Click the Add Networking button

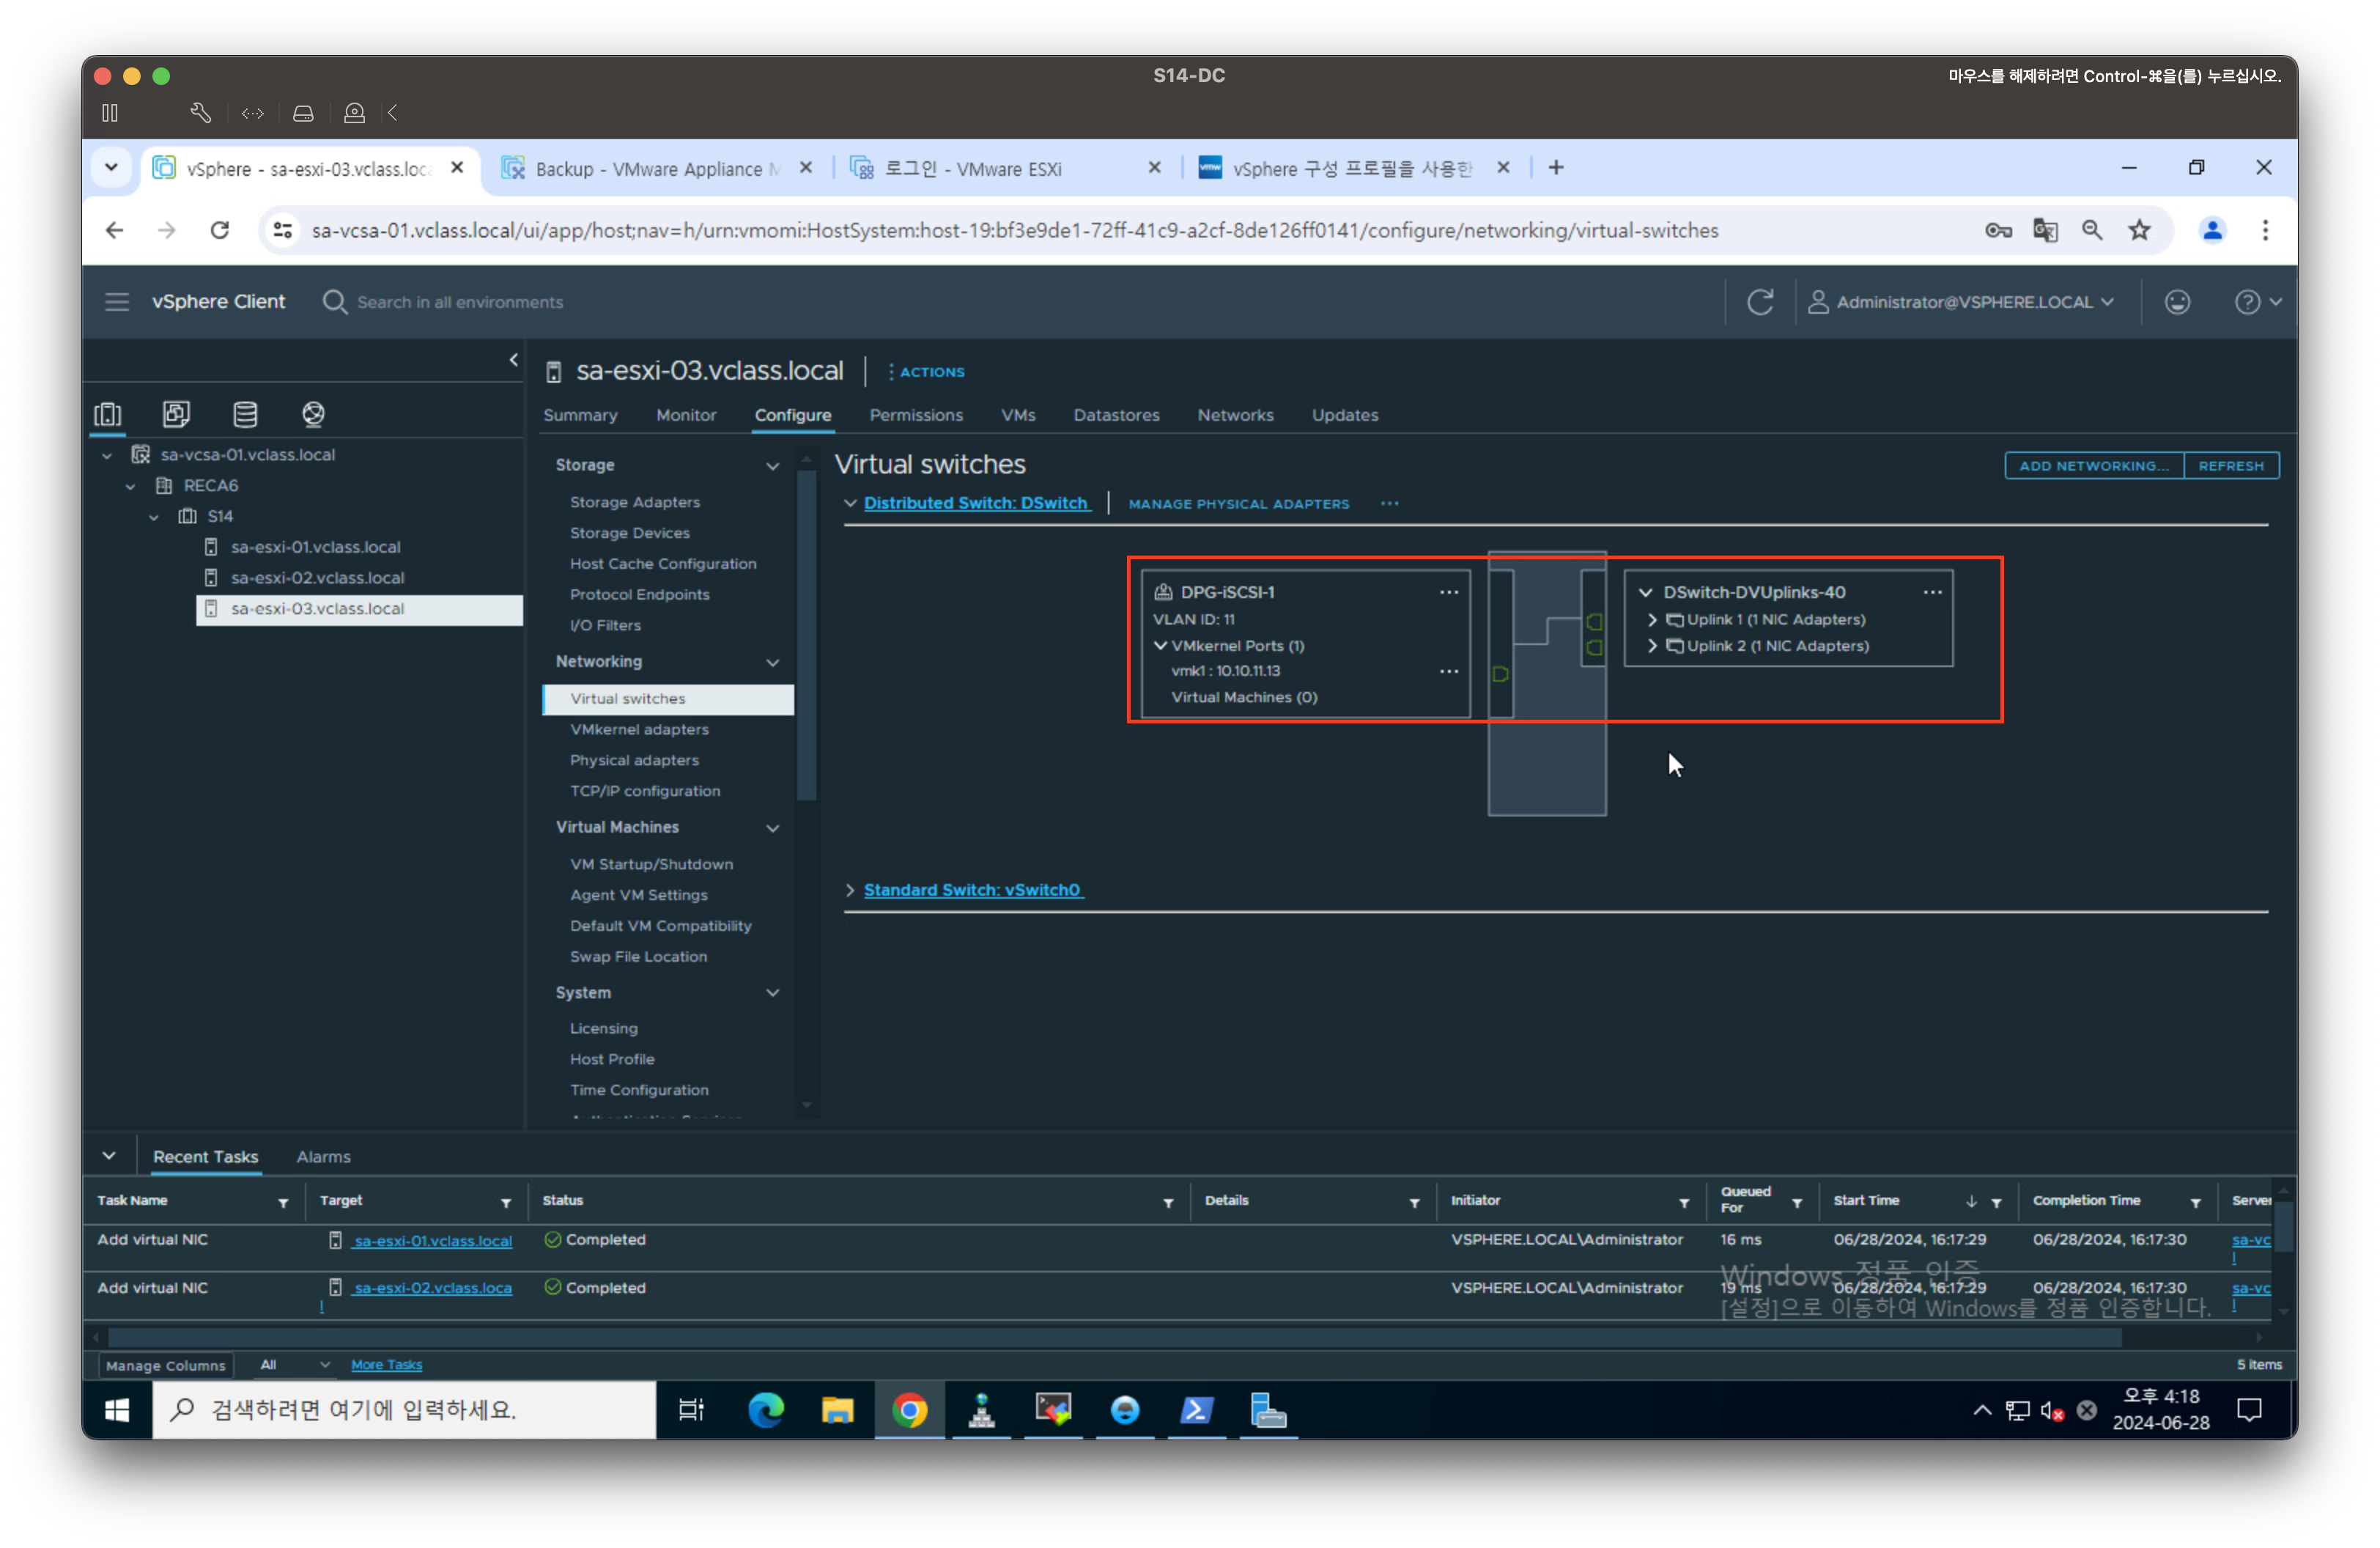[x=2093, y=466]
